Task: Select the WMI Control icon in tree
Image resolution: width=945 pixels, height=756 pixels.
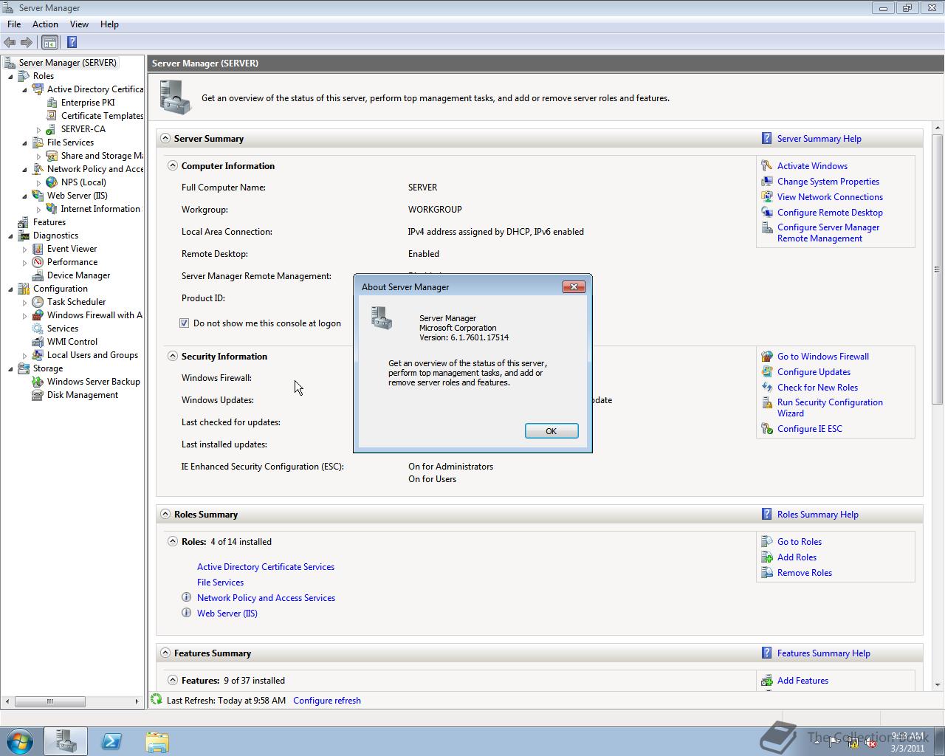Action: coord(38,342)
